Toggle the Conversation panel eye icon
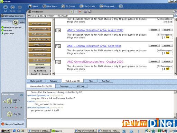Viewport: 177px width, 133px height. coord(21,95)
